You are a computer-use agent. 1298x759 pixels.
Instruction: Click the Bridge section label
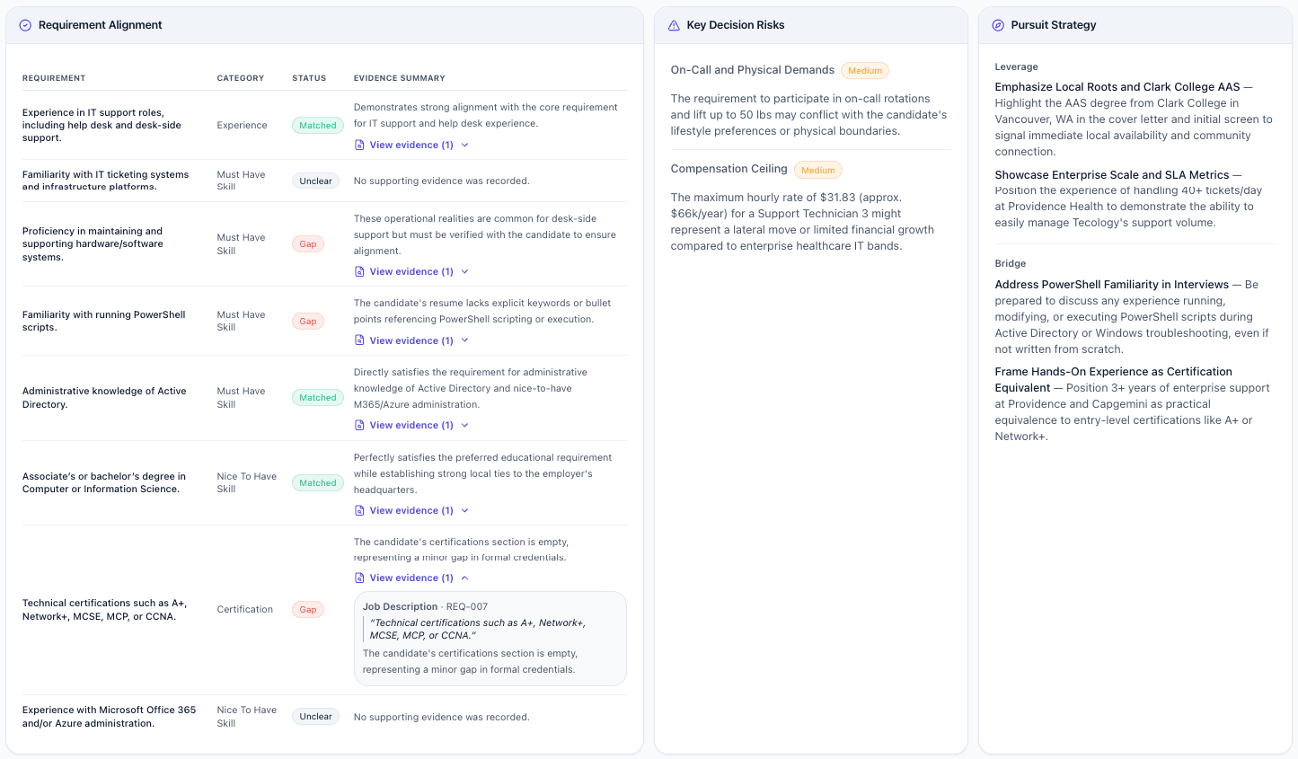click(1011, 263)
